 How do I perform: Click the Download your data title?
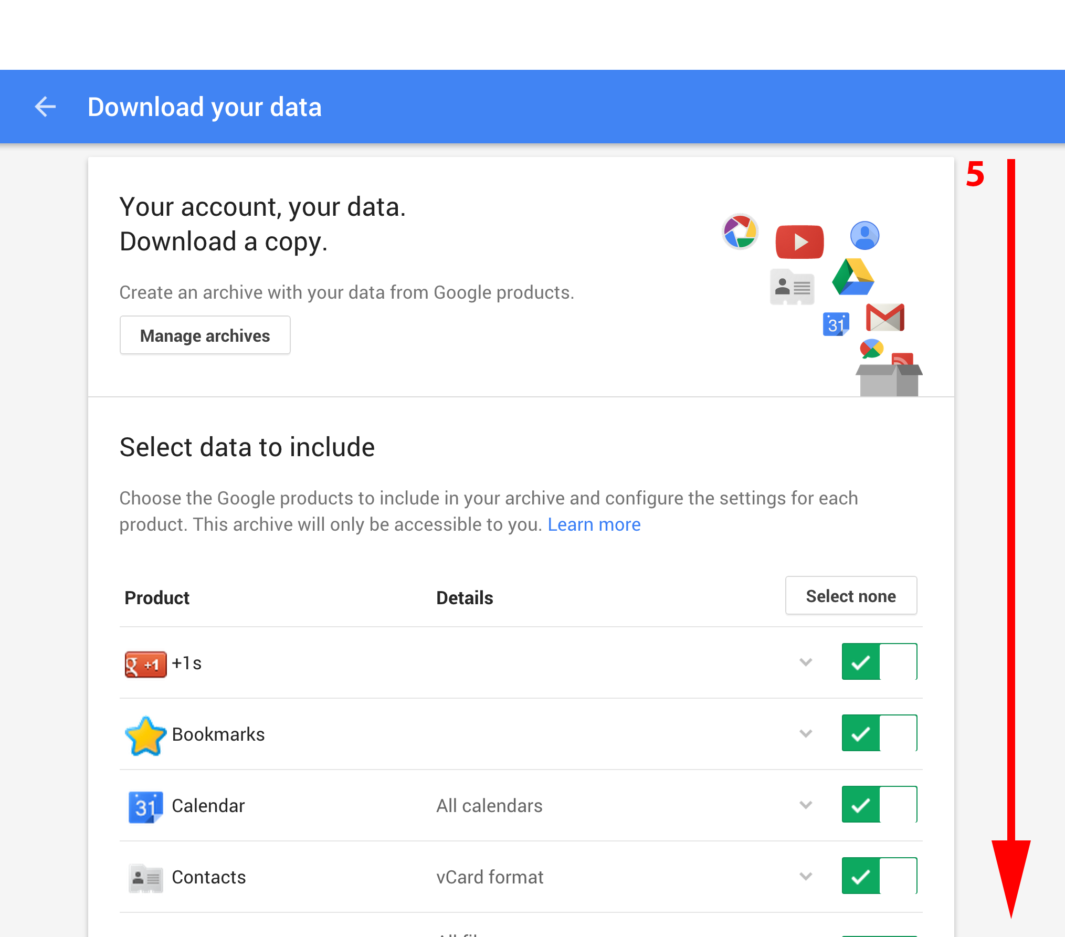click(x=204, y=107)
